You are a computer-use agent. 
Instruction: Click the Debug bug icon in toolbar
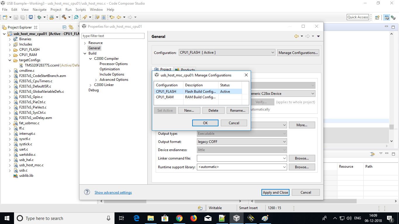[39, 17]
